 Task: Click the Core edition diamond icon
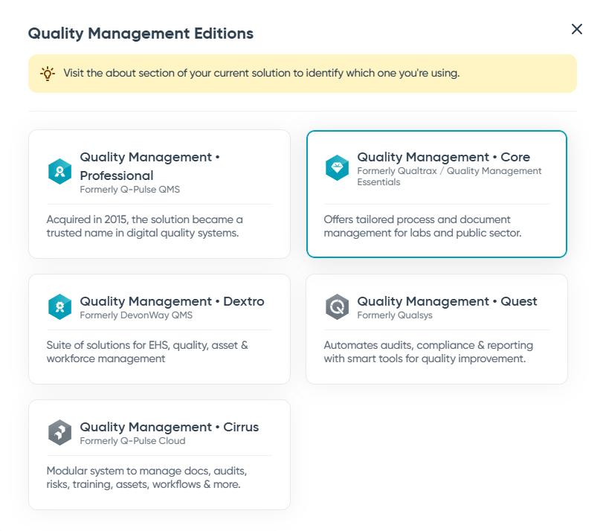pos(337,167)
